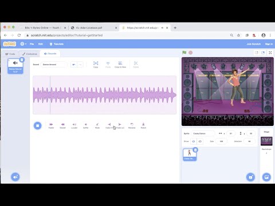Open the Choose a Backdrop button
This screenshot has width=275, height=206.
point(266,177)
